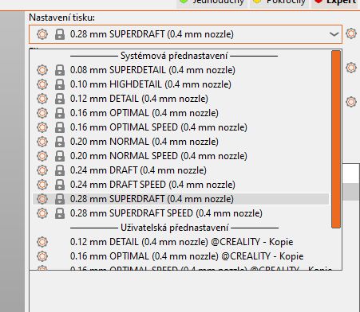Select the 0.16 mm OPTIMAL preset without SPEED
Viewport: 360px width, 312px height.
click(x=180, y=113)
